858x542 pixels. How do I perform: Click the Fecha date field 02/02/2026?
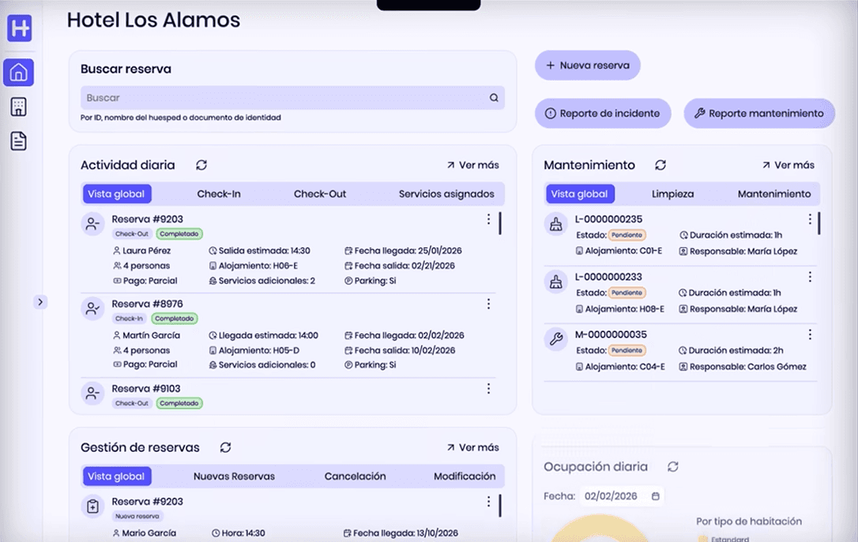pos(622,496)
